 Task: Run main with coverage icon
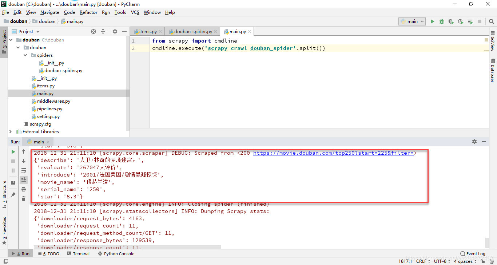[451, 21]
